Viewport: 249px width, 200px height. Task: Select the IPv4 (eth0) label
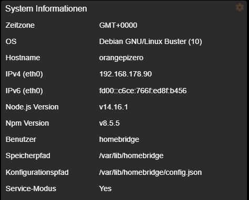[x=24, y=74]
